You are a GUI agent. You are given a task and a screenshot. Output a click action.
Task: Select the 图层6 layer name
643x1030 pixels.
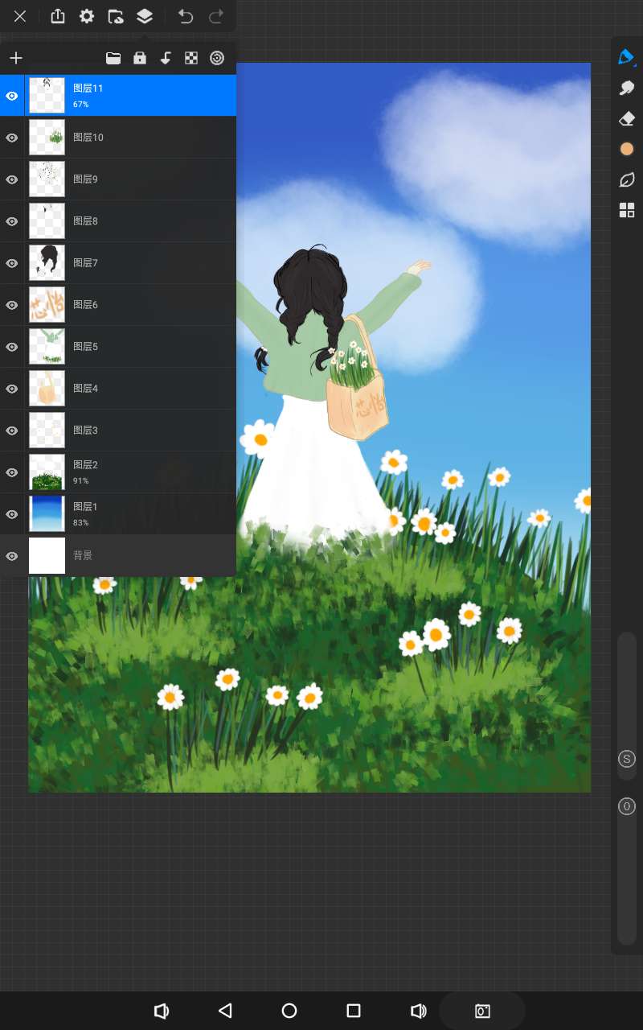(85, 305)
